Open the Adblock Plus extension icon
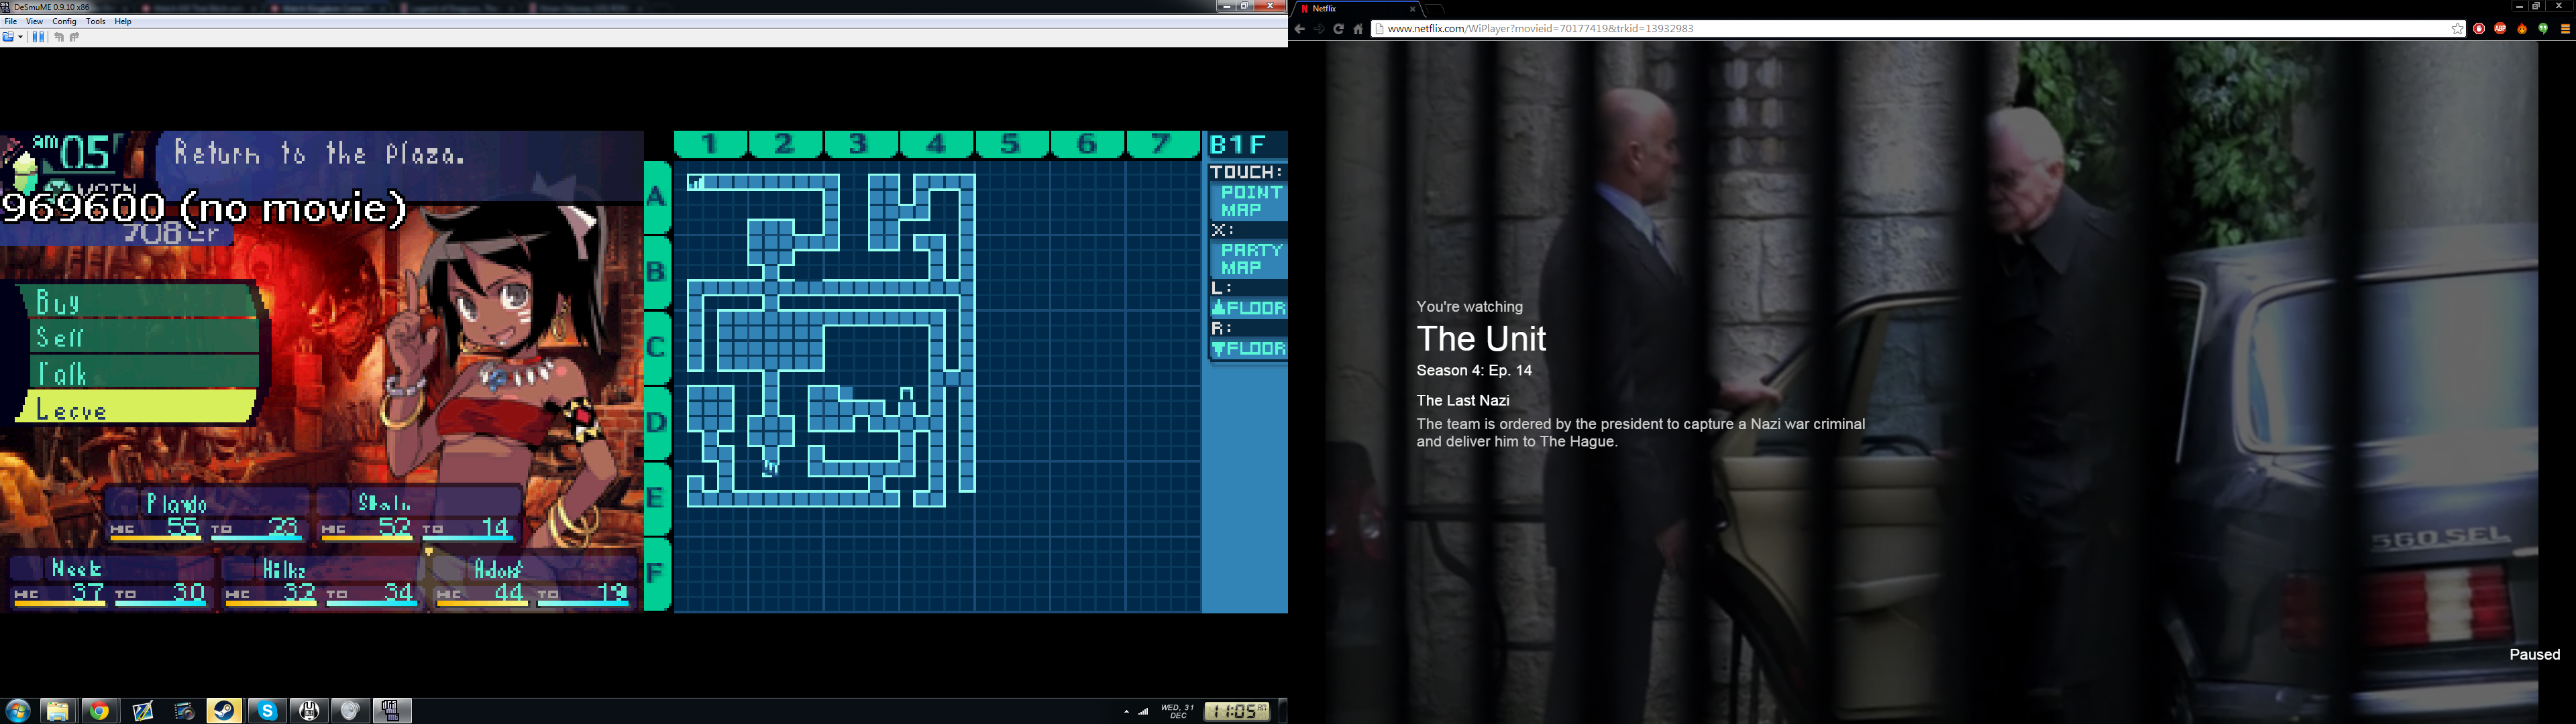Viewport: 2576px width, 724px height. click(2500, 29)
